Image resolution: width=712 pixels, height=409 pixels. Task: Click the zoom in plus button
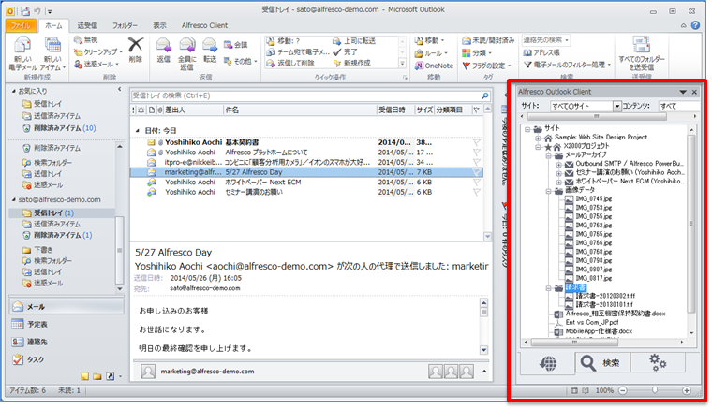687,390
